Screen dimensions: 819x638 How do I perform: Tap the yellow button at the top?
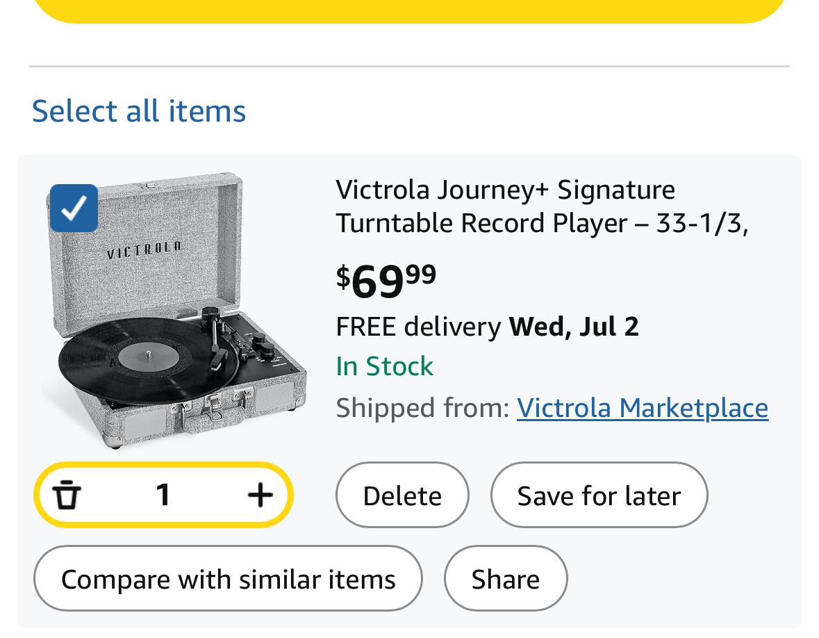409,10
